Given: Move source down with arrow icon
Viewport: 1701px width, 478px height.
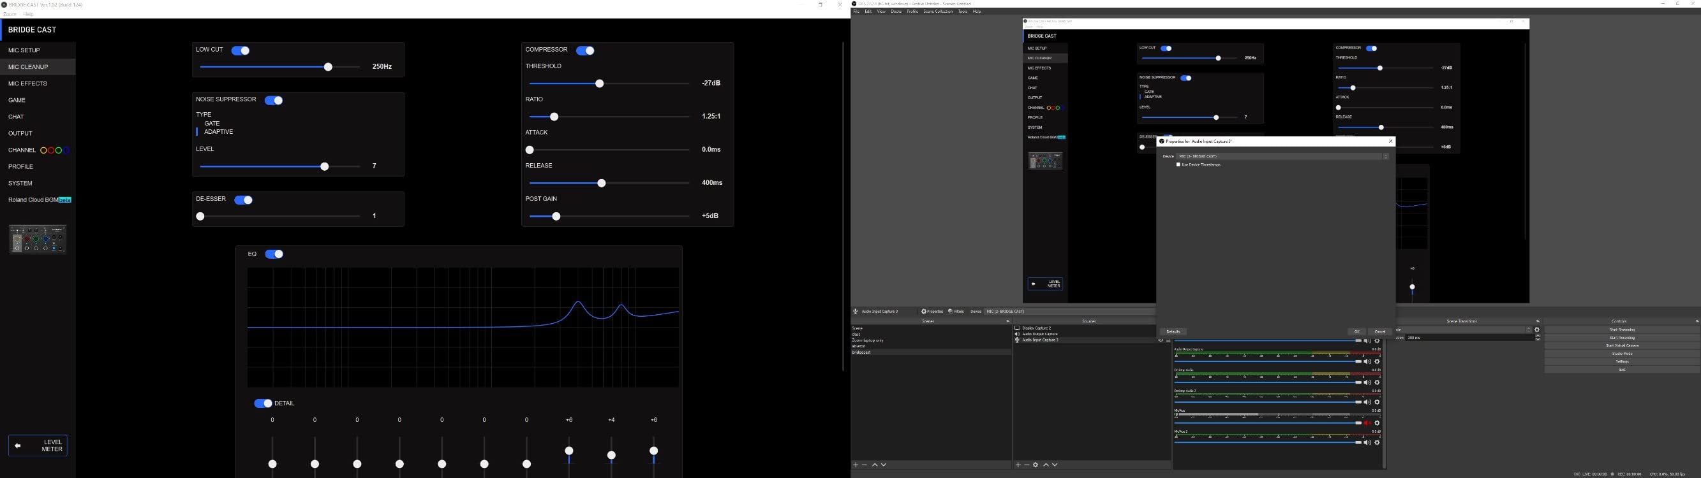Looking at the screenshot, I should pyautogui.click(x=1055, y=465).
